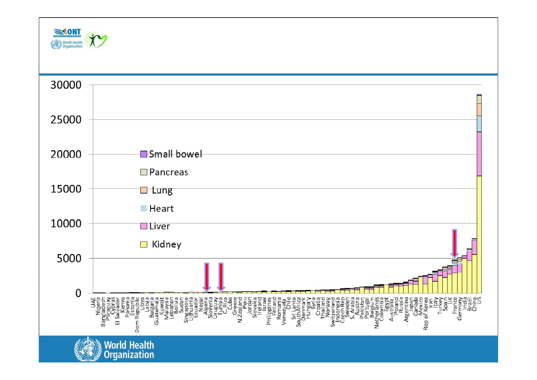
Task: Click the ONT logo in the header
Action: pyautogui.click(x=67, y=33)
